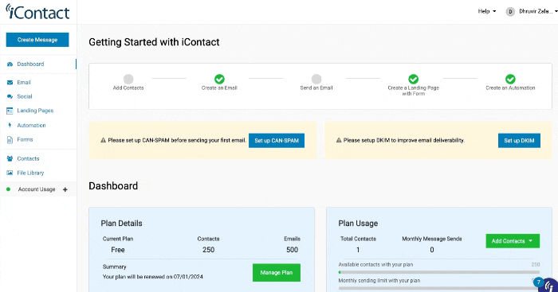Image resolution: width=558 pixels, height=292 pixels.
Task: Click the Create an Email step label
Action: 219,88
